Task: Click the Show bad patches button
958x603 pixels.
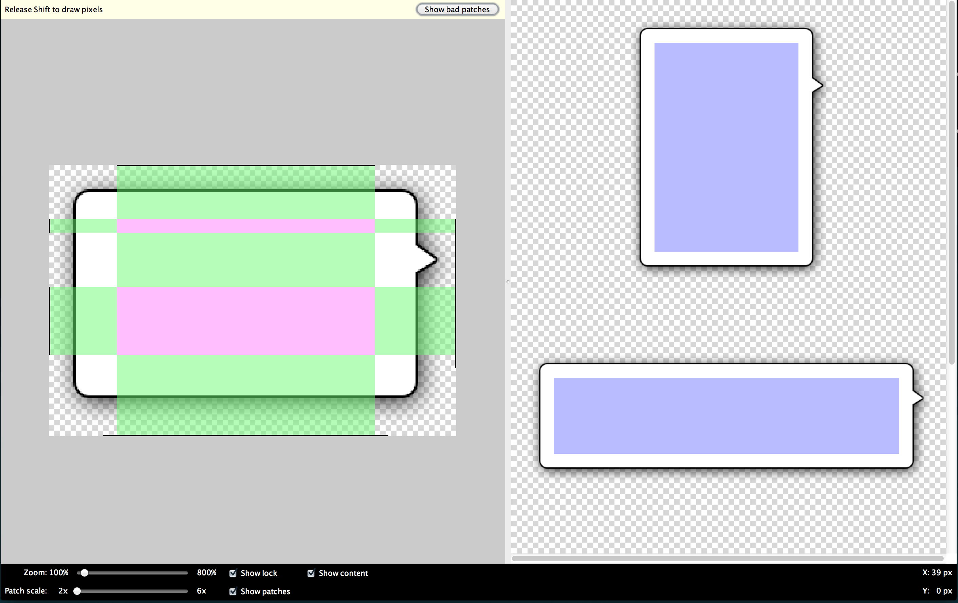Action: [457, 9]
